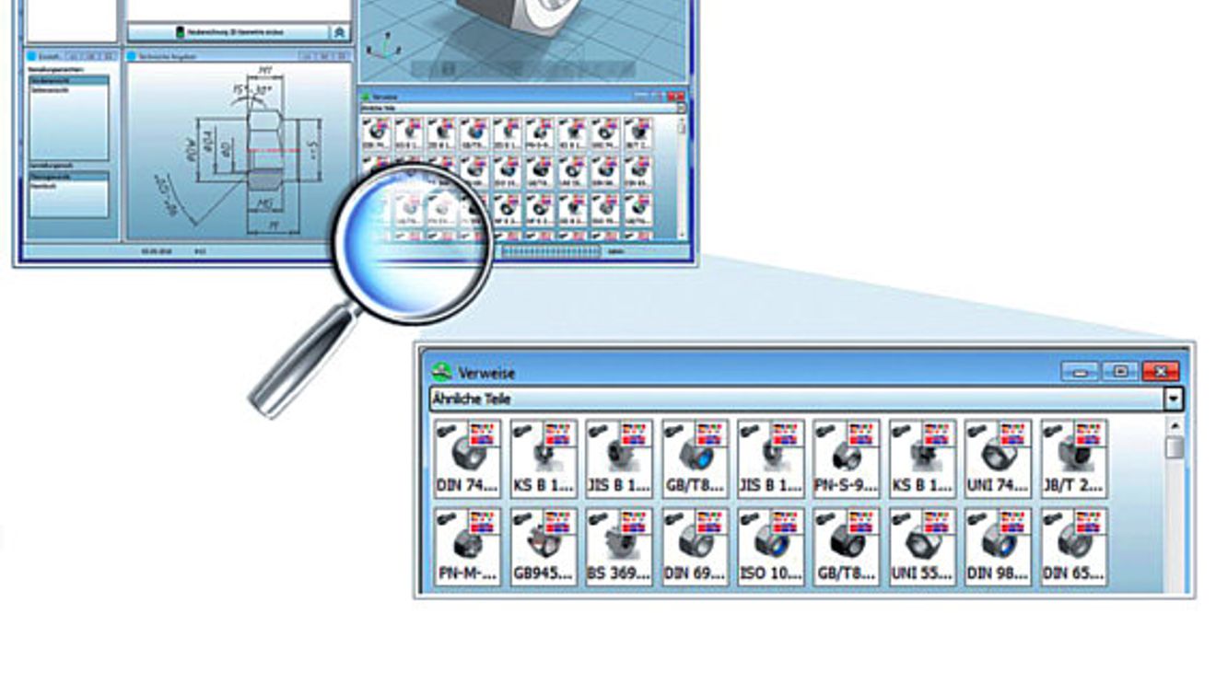Select the UNI 74... part thumbnail
Image resolution: width=1216 pixels, height=683 pixels.
(x=998, y=458)
